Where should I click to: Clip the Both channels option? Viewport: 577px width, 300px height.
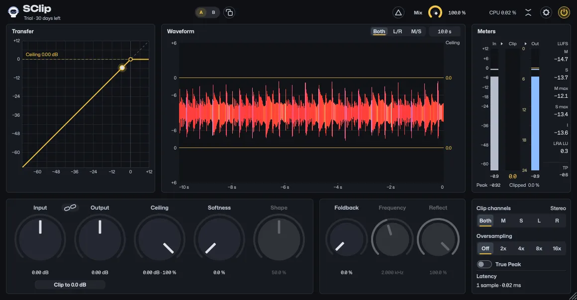485,221
